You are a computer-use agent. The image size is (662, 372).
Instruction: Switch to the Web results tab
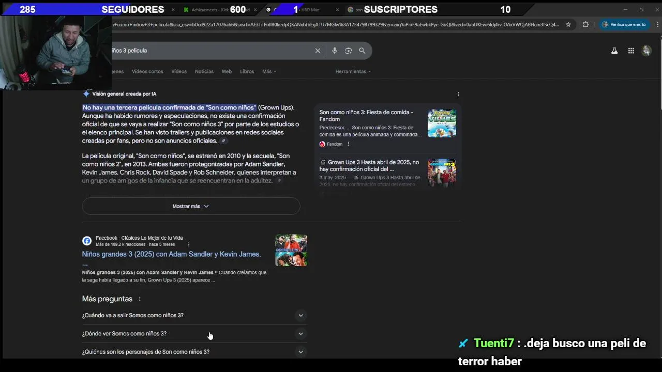(227, 71)
